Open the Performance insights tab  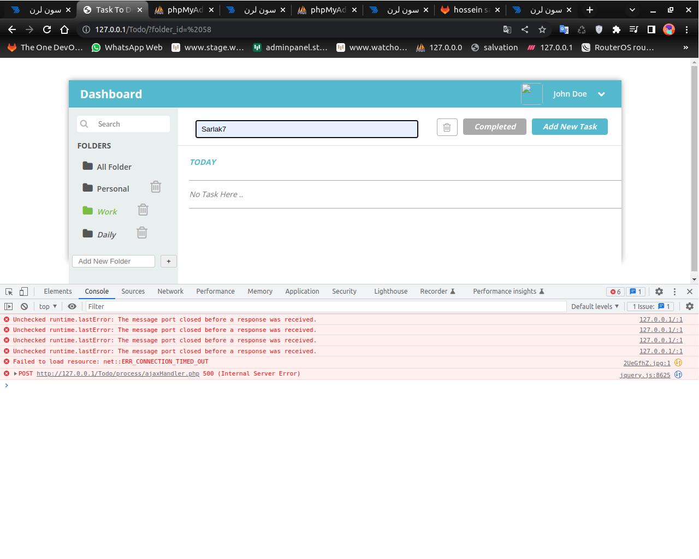[x=508, y=292]
